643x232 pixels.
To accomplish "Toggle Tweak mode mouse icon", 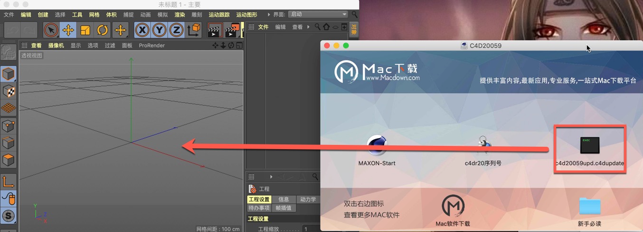I will [x=8, y=199].
